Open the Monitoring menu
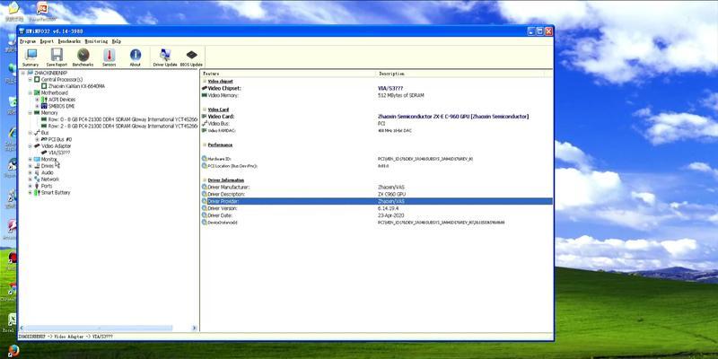 96,41
